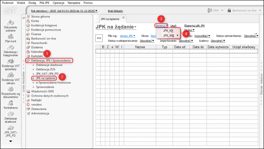Viewport: 264px width, 149px height.
Task: Open Dokumenty pobrane shortcut icon
Action: click(x=10, y=22)
